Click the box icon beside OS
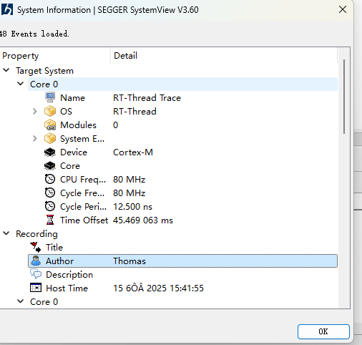 tap(50, 111)
